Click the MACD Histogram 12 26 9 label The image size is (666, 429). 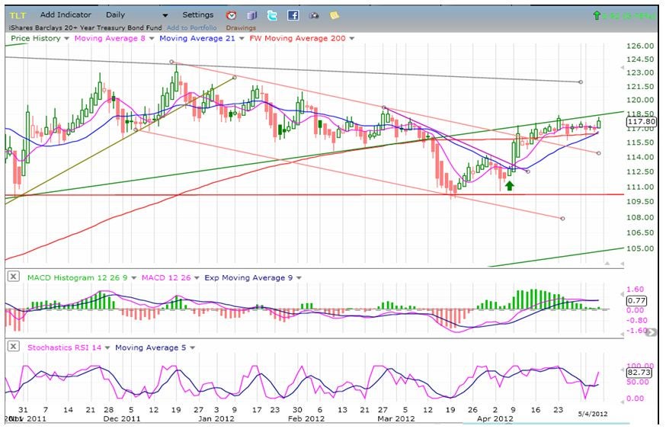pos(77,278)
